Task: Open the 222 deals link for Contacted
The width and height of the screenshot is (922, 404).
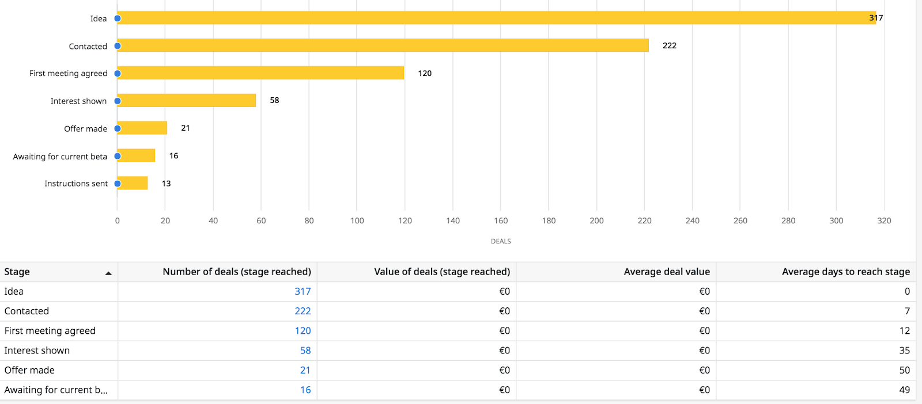Action: click(303, 311)
